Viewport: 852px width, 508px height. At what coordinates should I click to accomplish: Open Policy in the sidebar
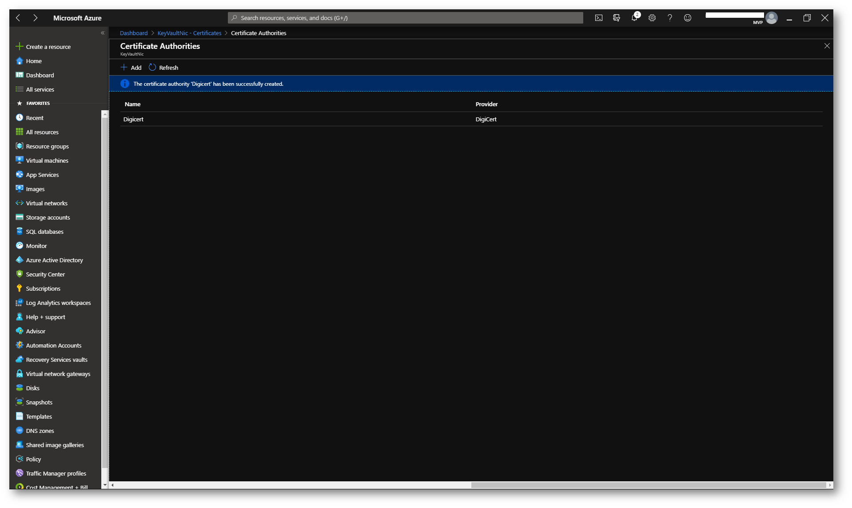pos(28,459)
